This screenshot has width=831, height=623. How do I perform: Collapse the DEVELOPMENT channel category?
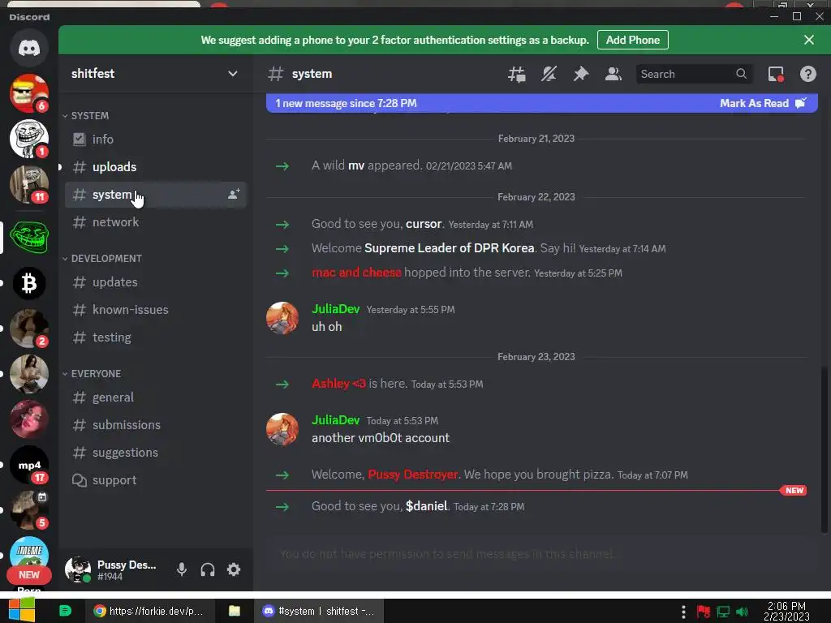(x=102, y=259)
